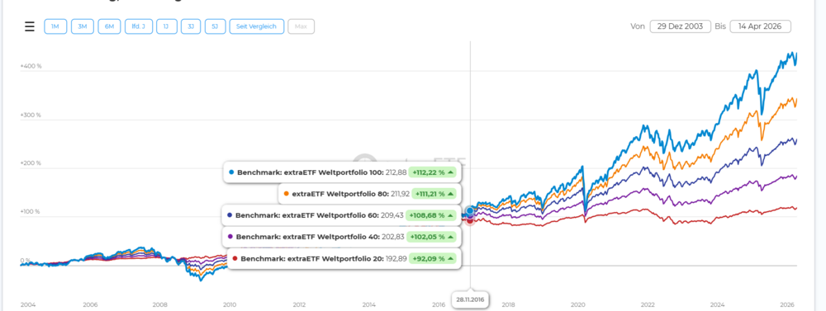Click the value 192,89 in tooltip
Viewport: 826px width, 311px height.
coord(397,258)
